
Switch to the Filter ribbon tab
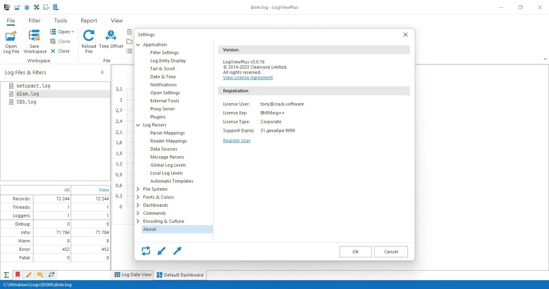pos(35,20)
